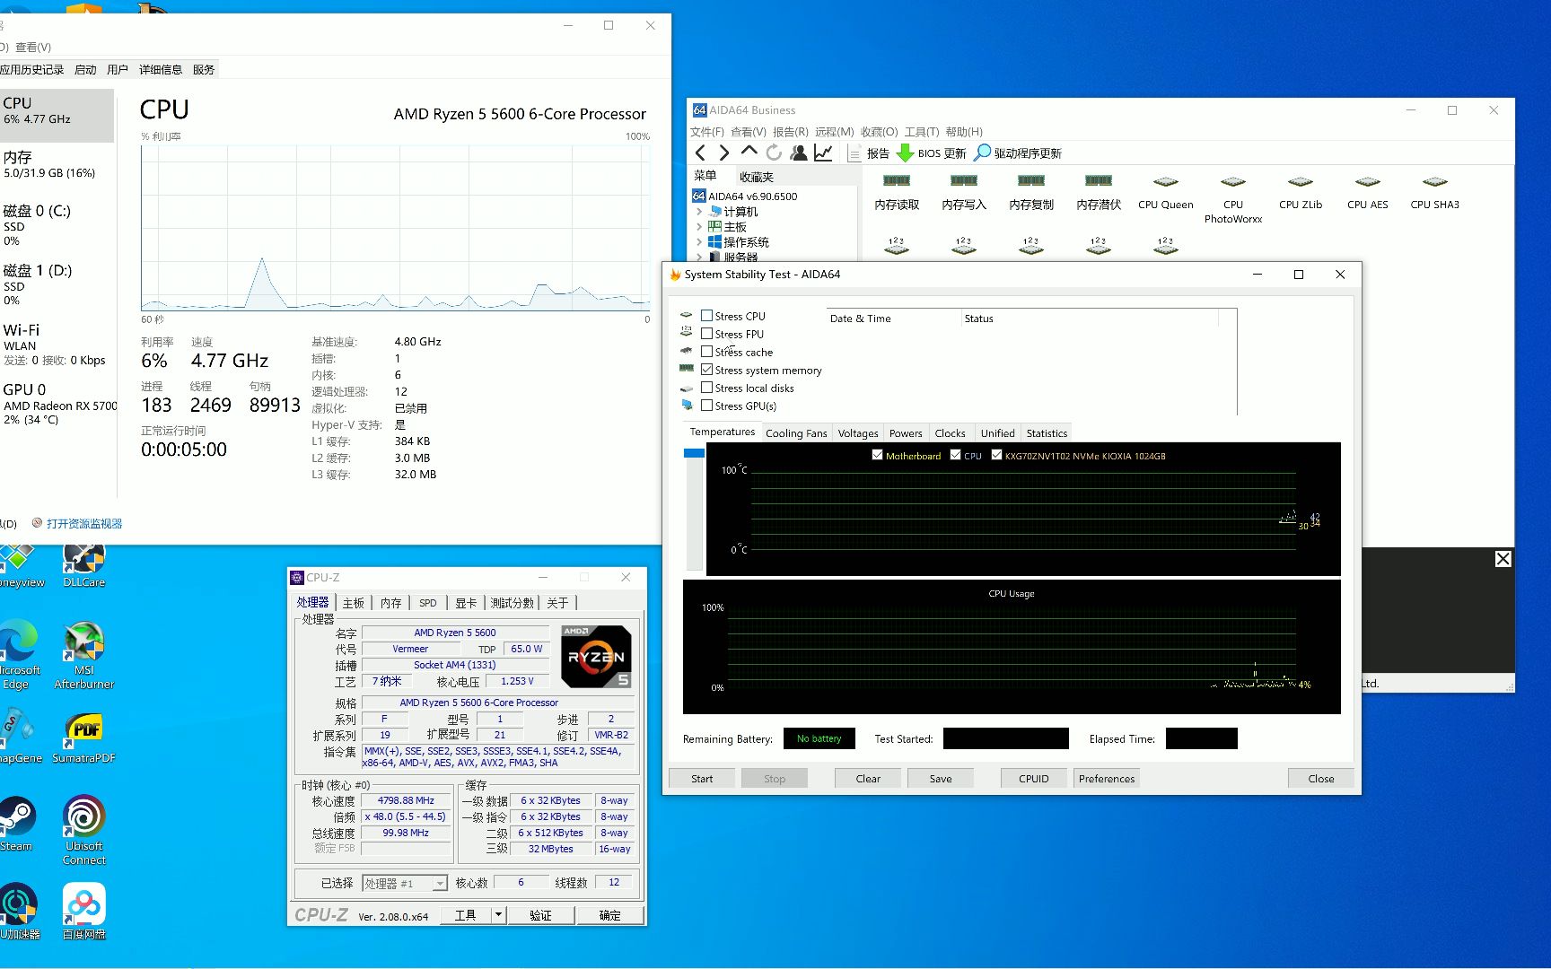Expand the 服务器 tree node
The width and height of the screenshot is (1551, 969).
699,257
